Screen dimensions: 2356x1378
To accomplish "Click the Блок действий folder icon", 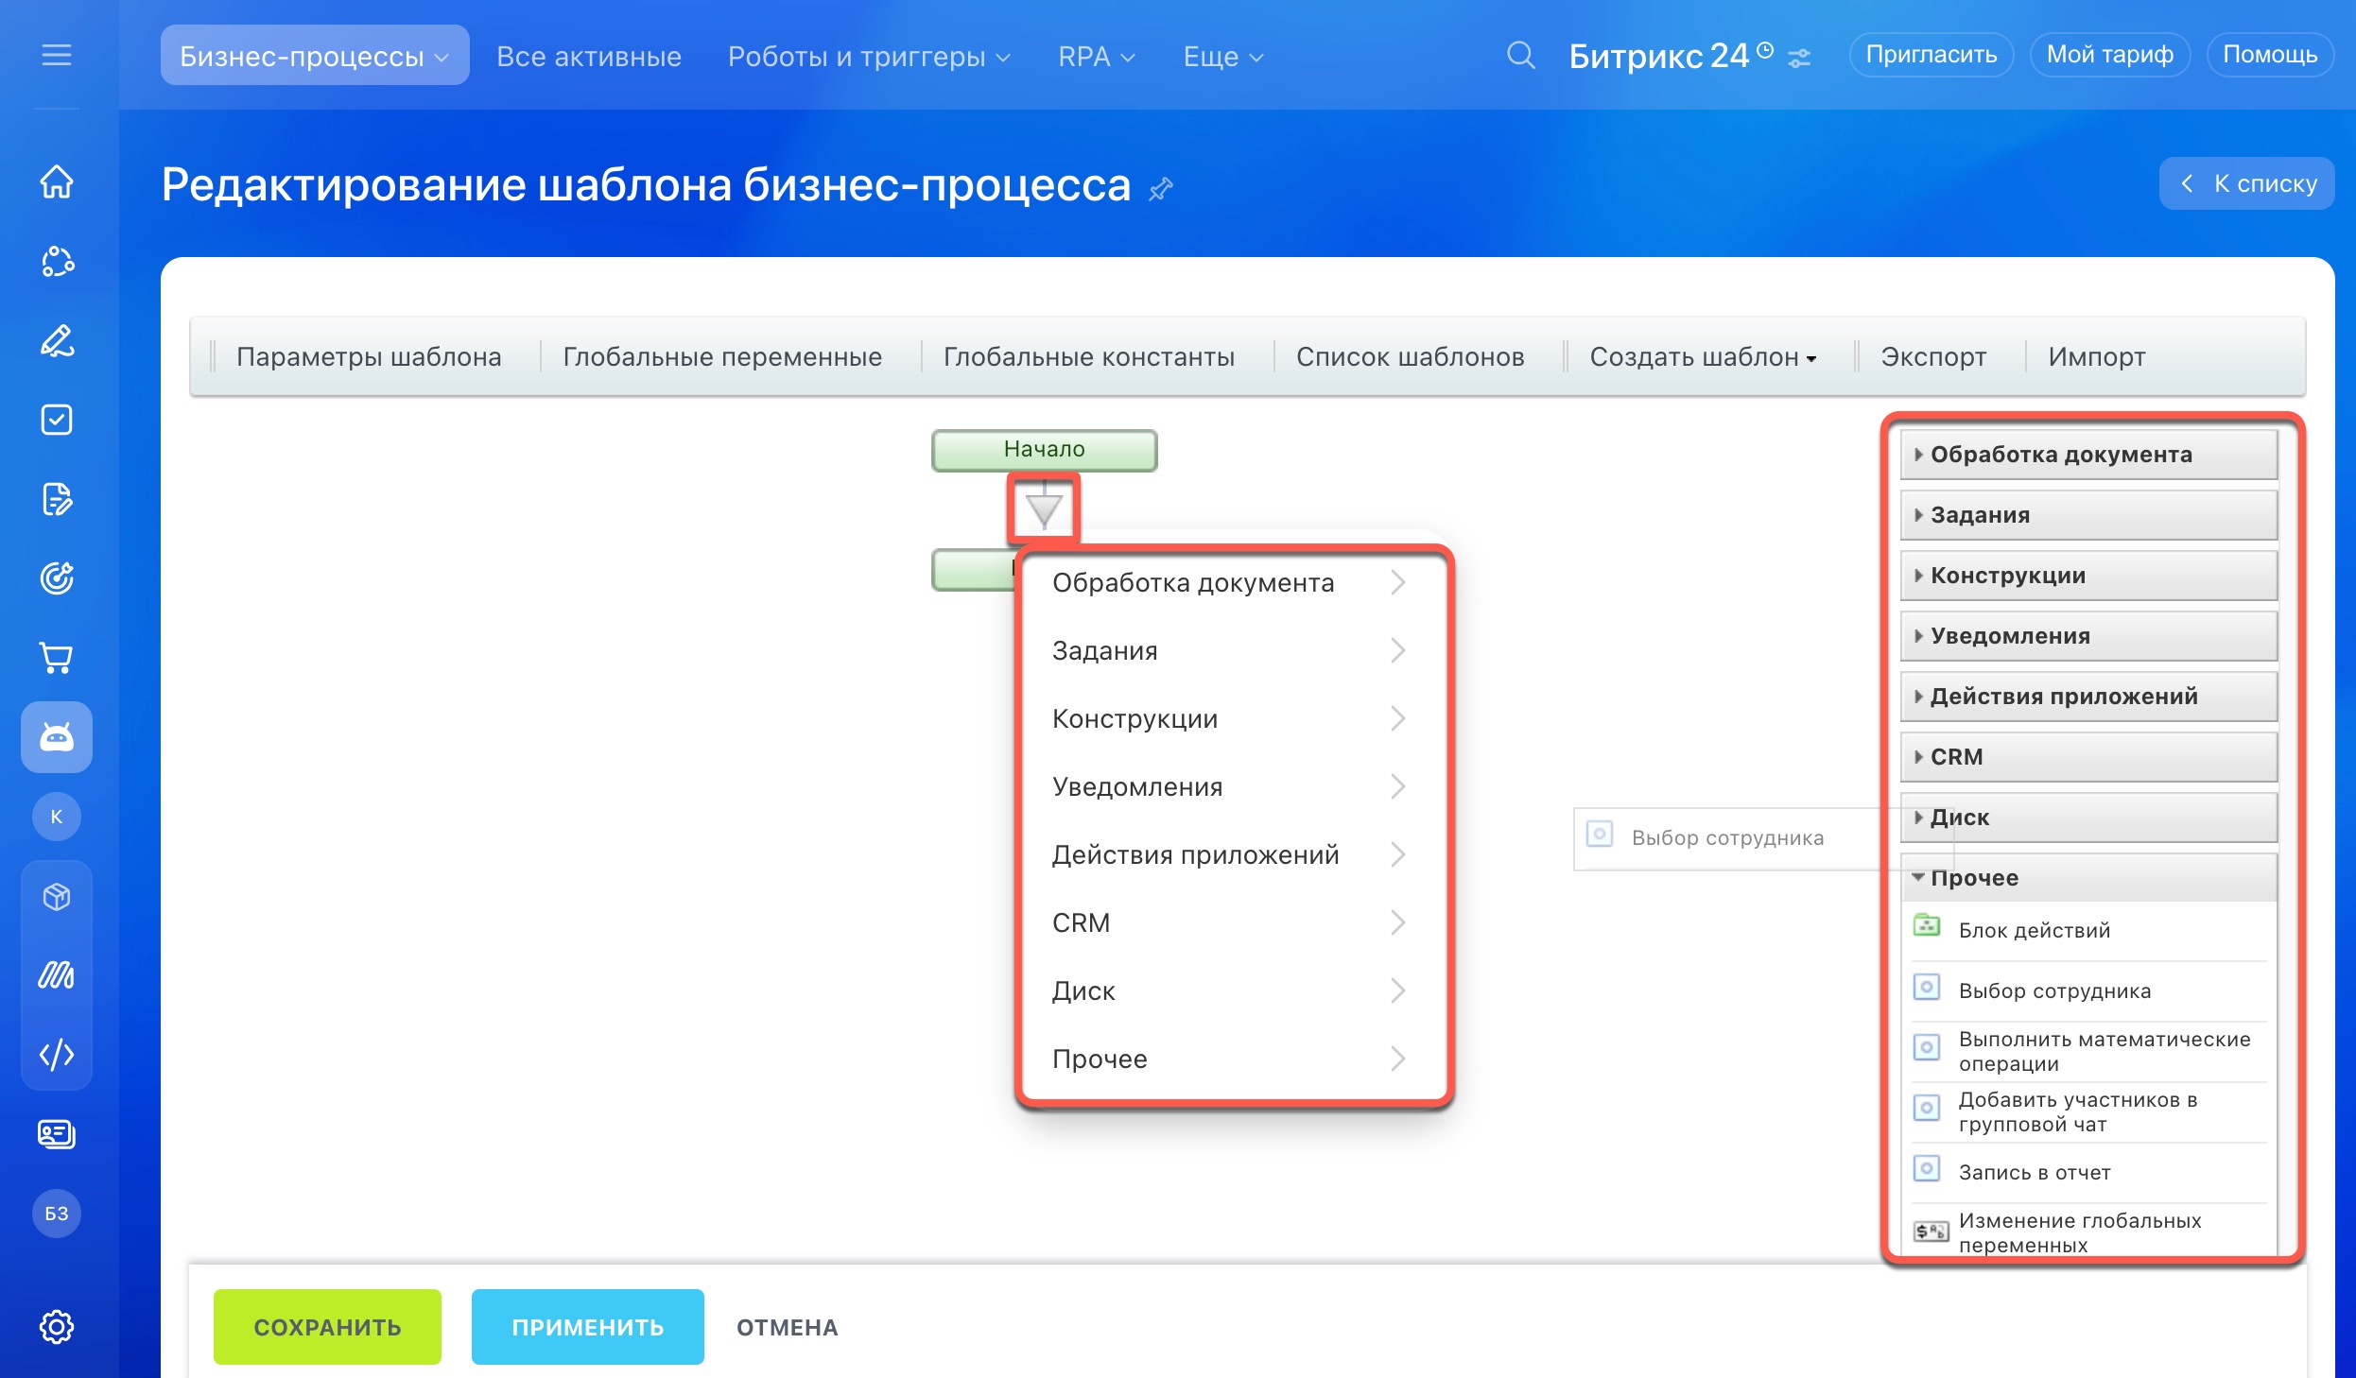I will click(x=1927, y=926).
